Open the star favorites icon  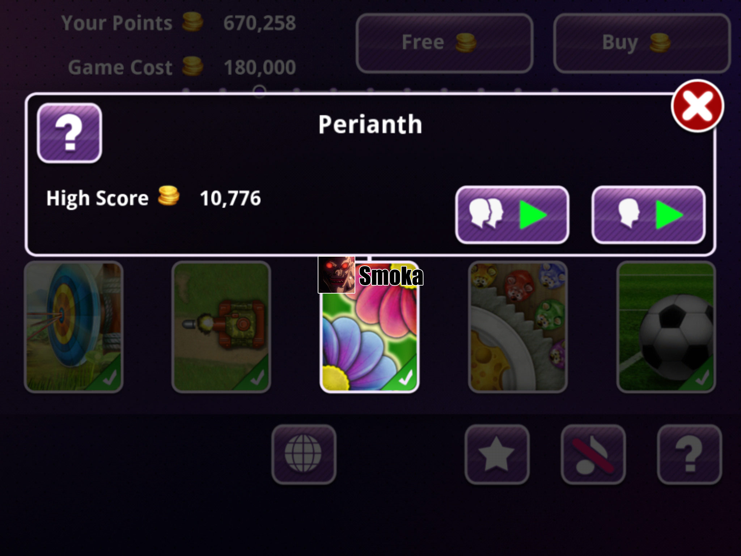pyautogui.click(x=497, y=454)
